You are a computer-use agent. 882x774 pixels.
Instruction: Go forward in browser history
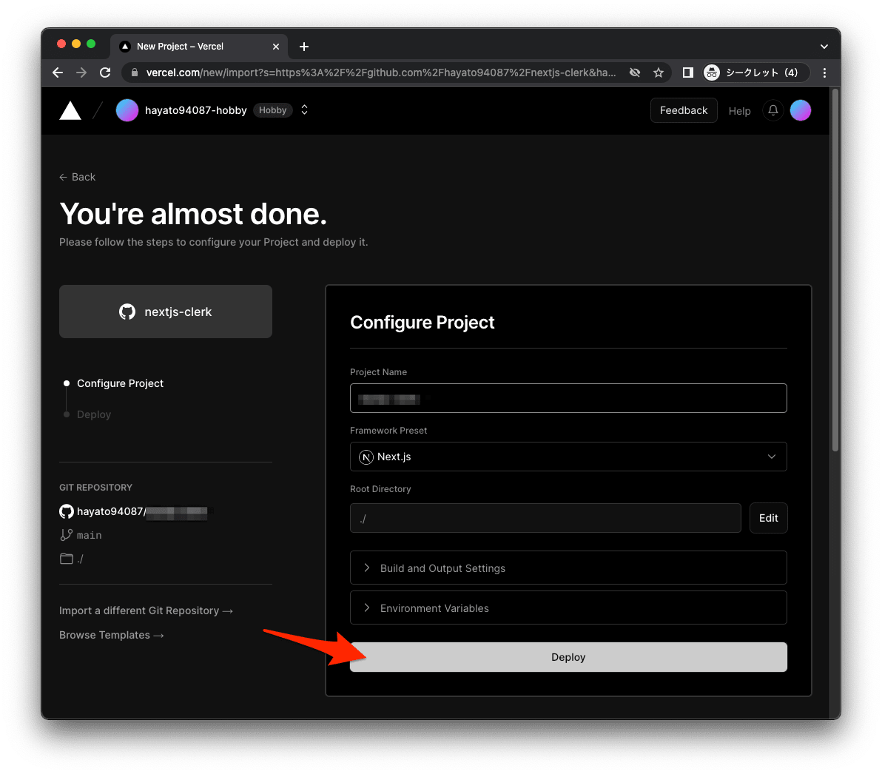click(x=81, y=73)
